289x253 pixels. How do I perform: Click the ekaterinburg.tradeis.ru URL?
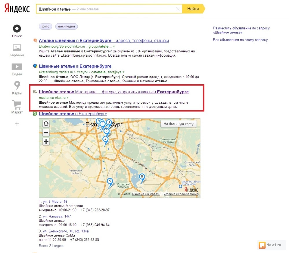[x=56, y=72]
